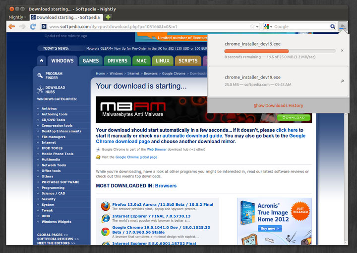The height and width of the screenshot is (253, 357).
Task: Switch to the LINUX section tab
Action: [163, 61]
